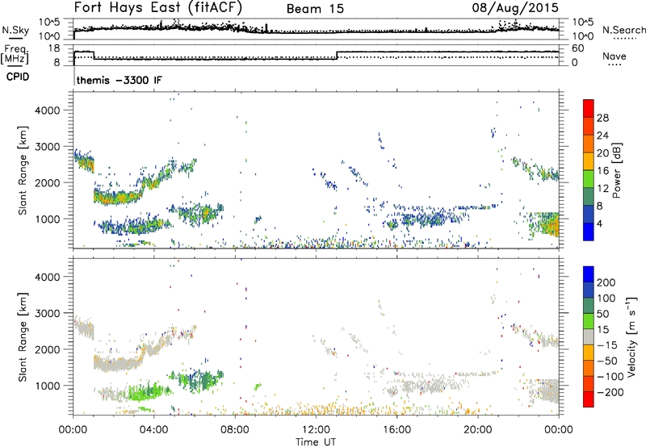Viewport: 646px width, 447px height.
Task: Click the solid line sample under "N.Sky"
Action: [x=15, y=38]
